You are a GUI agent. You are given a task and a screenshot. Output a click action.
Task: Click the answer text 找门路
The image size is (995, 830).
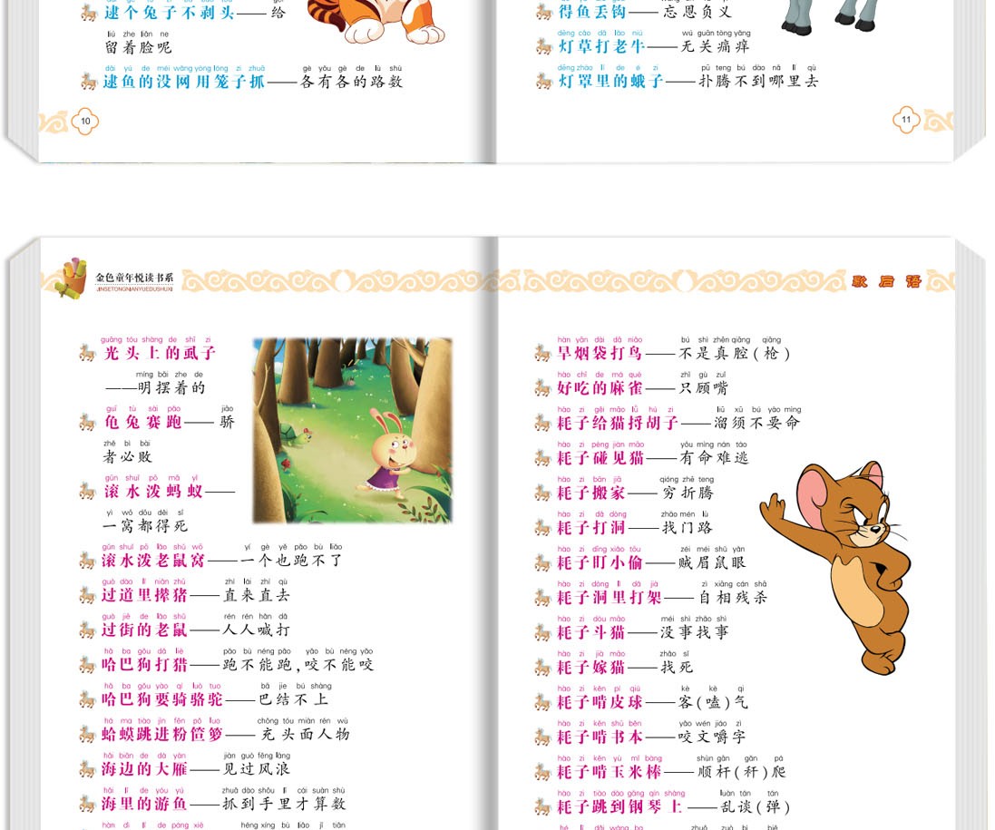click(x=688, y=527)
